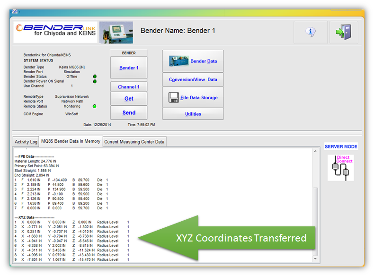The image size is (374, 276).
Task: Click the bender machine photo thumbnail
Action: (116, 33)
